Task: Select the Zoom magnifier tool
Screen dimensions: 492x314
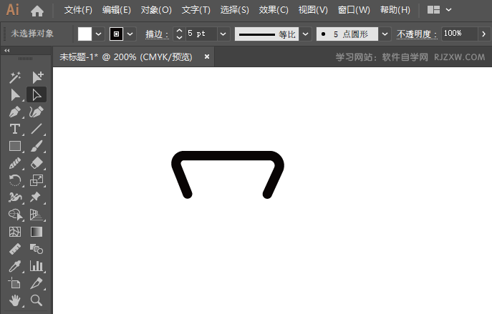Action: tap(37, 300)
